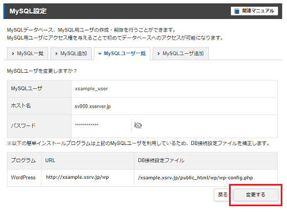Switch to the MySQL追加 tab
Viewport: 287px width, 212px height.
pyautogui.click(x=71, y=53)
